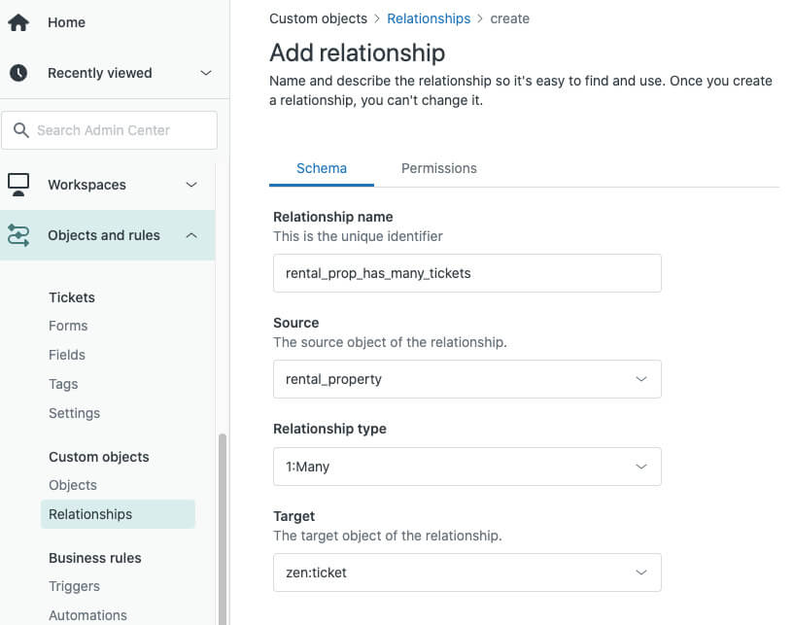Click 'The target object of the relationship.' text
This screenshot has height=625, width=793.
388,536
